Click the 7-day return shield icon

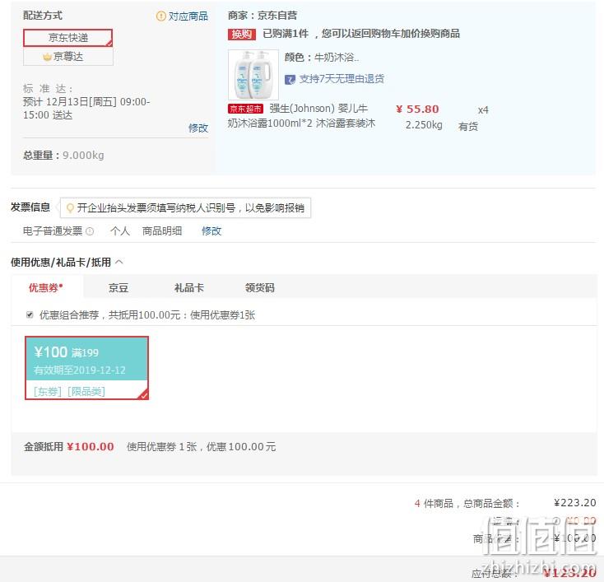tap(290, 79)
